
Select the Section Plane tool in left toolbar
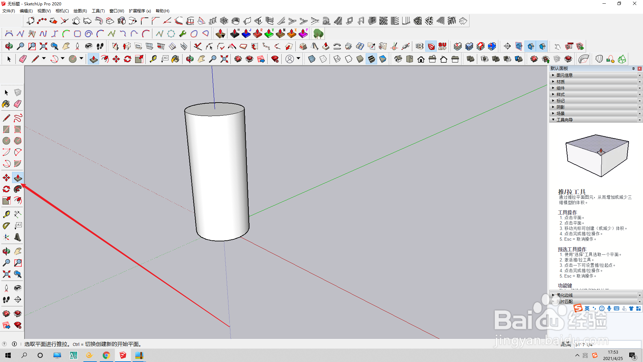click(18, 299)
